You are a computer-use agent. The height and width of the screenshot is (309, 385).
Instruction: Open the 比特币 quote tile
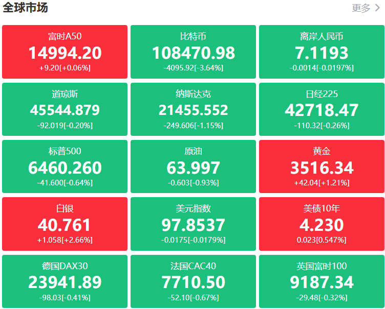click(x=193, y=52)
